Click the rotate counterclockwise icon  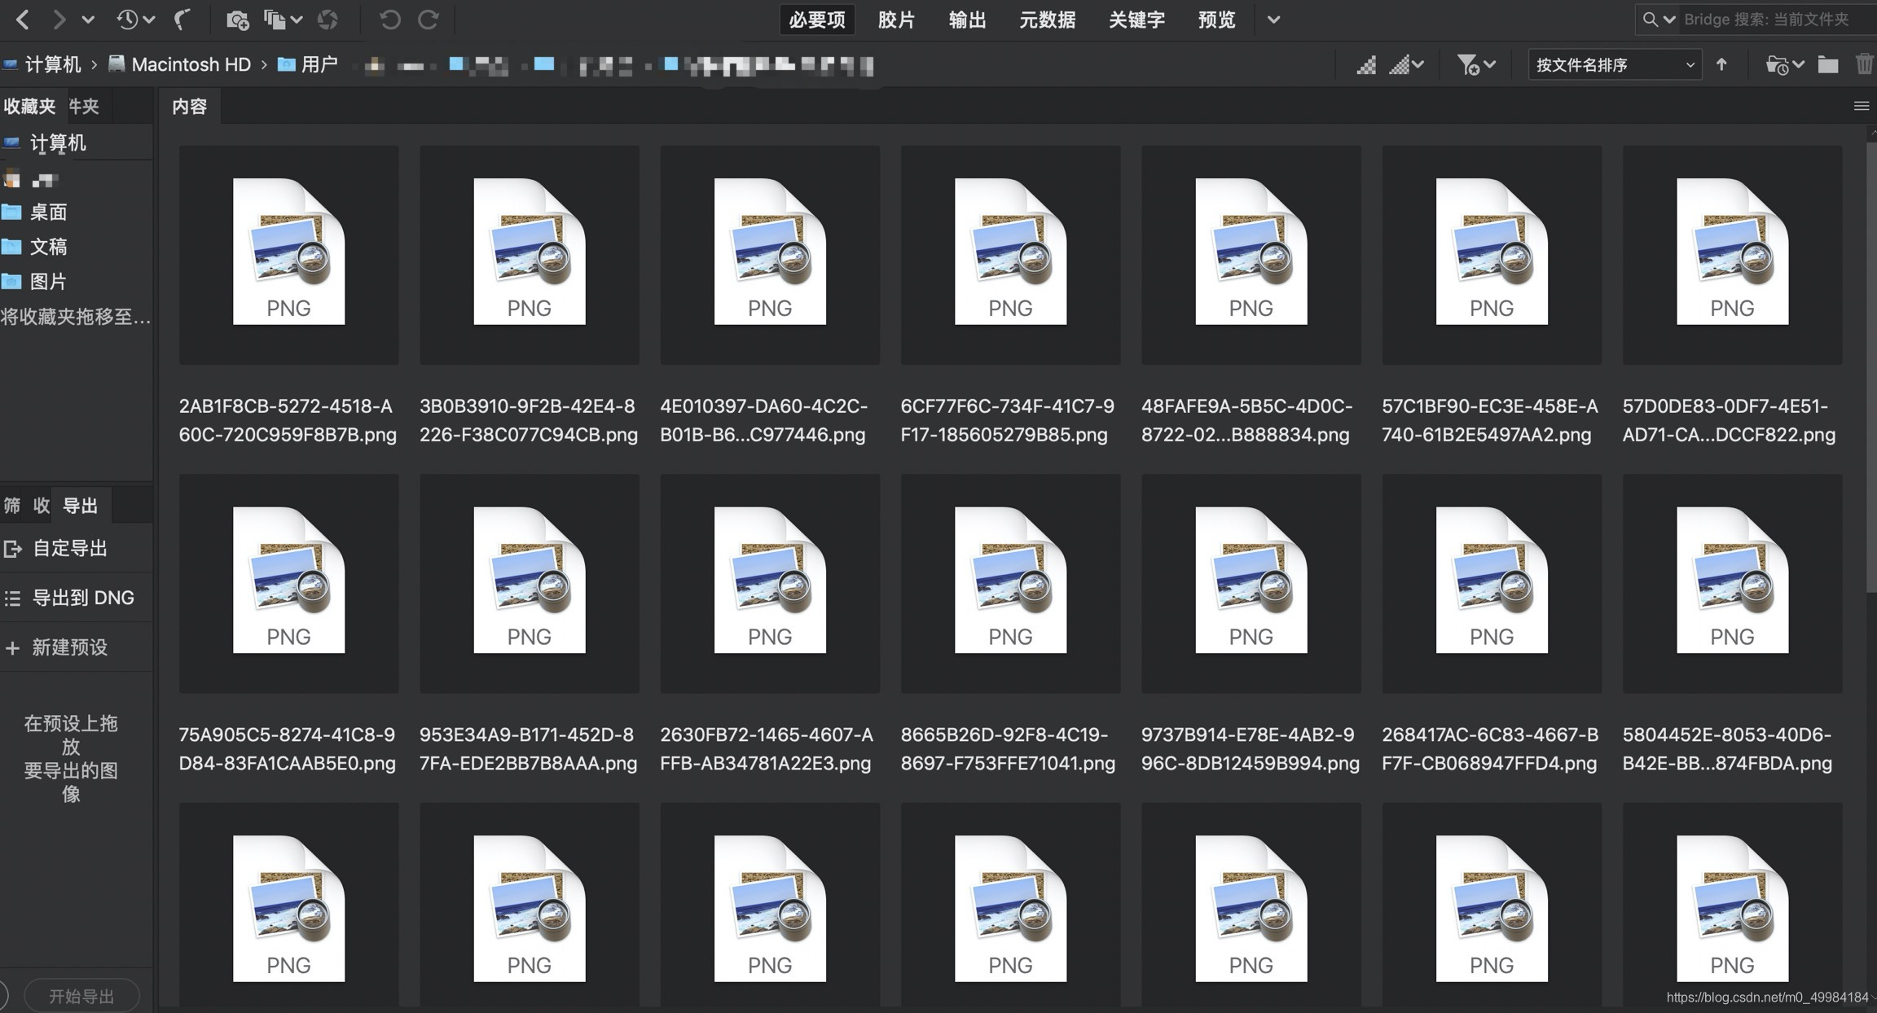point(389,20)
